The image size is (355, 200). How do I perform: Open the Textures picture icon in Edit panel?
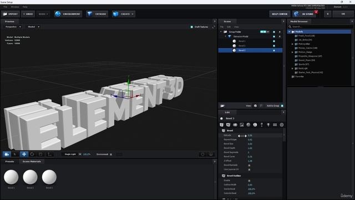pos(242,124)
